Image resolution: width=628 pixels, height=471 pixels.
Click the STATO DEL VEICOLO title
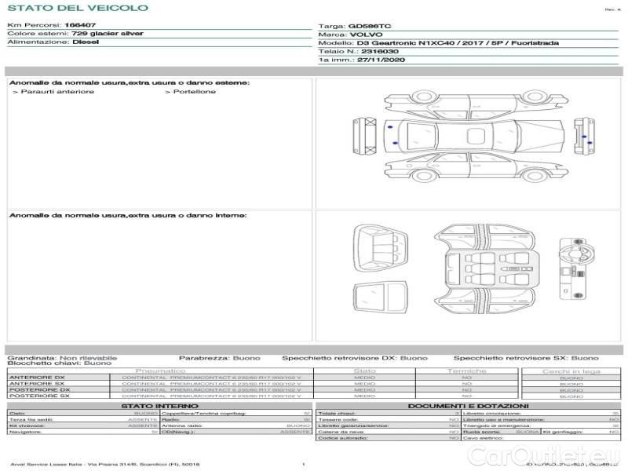tap(77, 8)
